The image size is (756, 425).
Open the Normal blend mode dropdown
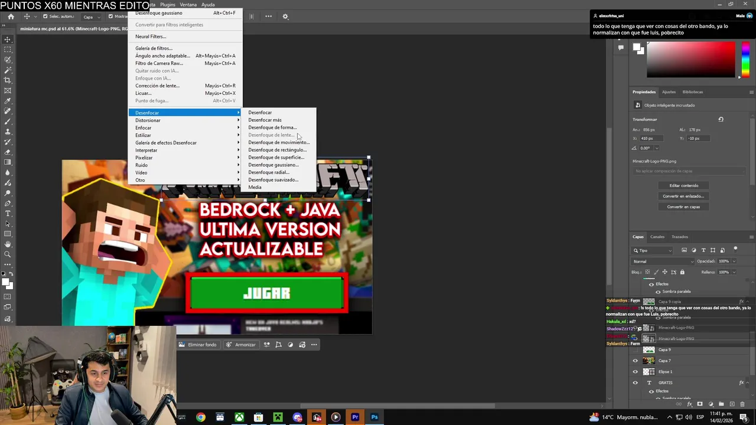663,261
